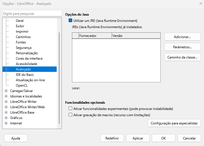Expand Idiomas e localidades node
This screenshot has height=146, width=204.
tap(6, 96)
